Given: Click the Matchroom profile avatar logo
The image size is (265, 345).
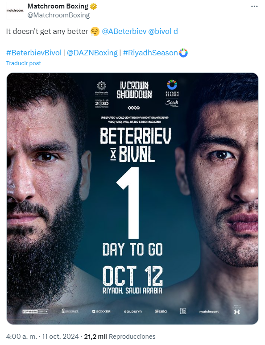Looking at the screenshot, I should (15, 11).
